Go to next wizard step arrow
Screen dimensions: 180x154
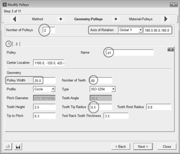coord(166,19)
